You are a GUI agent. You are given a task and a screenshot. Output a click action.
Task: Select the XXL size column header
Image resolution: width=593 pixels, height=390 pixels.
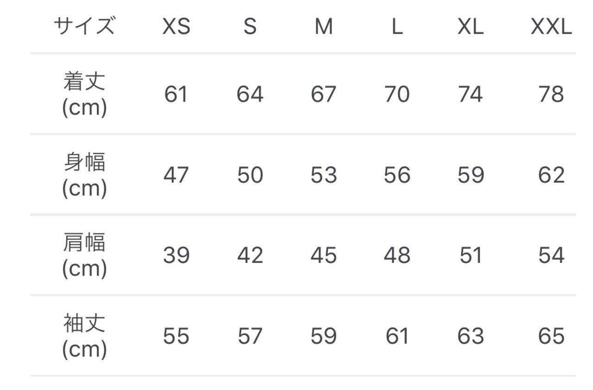551,27
